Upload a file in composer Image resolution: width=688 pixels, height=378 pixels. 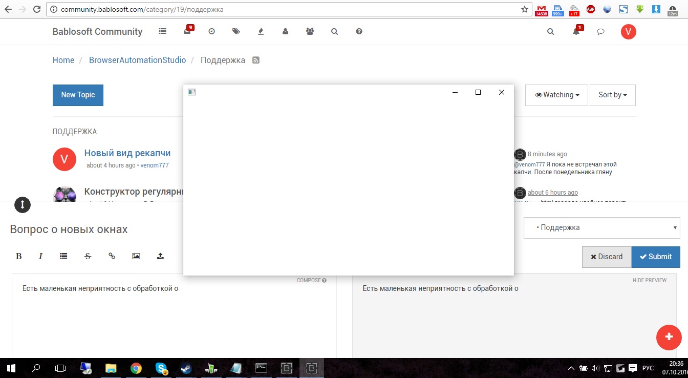tap(160, 256)
